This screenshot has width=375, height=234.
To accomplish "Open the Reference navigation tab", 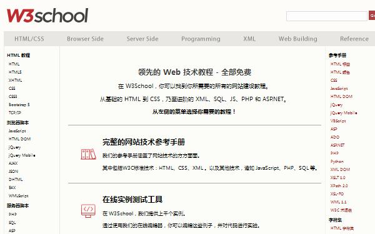I will tap(354, 39).
